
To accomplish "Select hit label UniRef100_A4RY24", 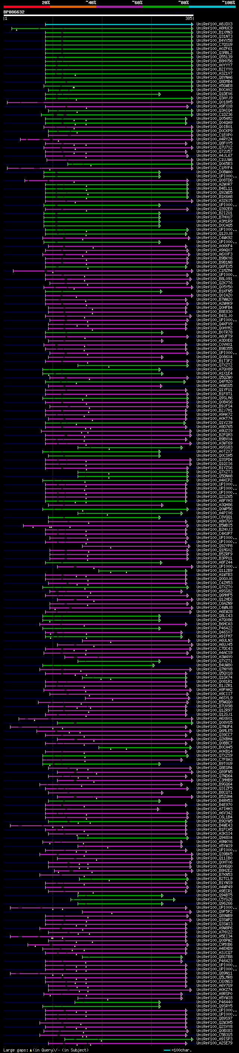I will click(214, 139).
